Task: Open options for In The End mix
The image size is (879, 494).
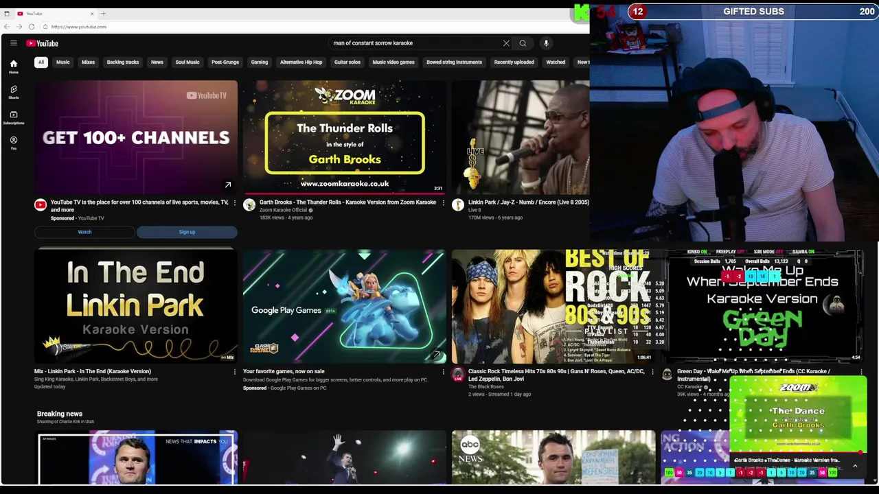Action: [x=234, y=372]
